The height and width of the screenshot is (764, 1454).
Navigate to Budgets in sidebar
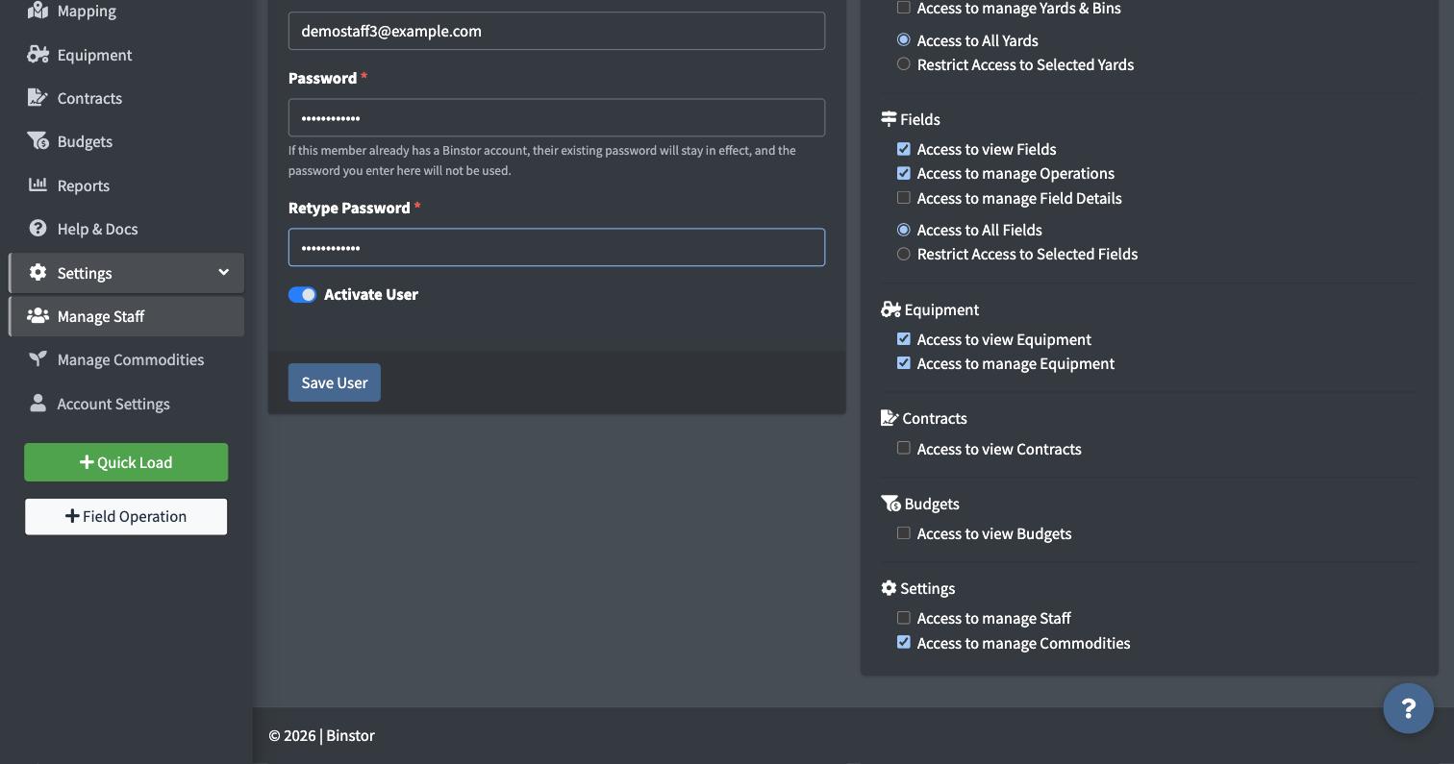click(125, 141)
